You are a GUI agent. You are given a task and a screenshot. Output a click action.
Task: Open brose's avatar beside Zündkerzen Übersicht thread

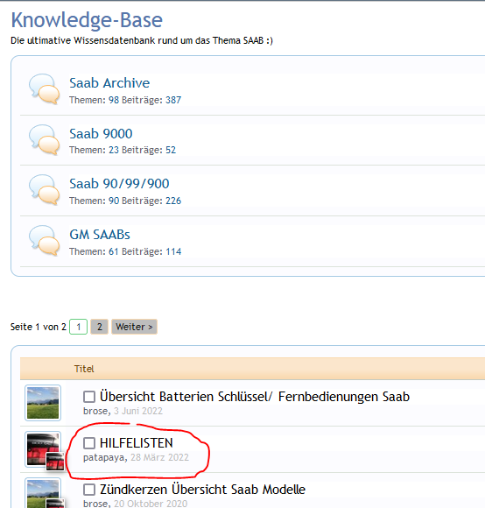(43, 493)
